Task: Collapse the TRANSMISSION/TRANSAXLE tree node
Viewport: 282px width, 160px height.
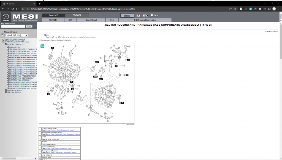Action: [x=4, y=42]
